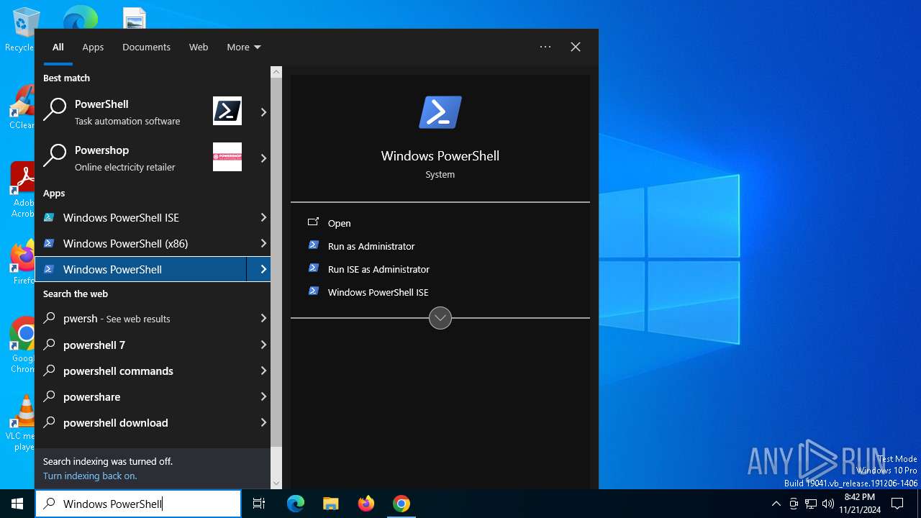Switch to the Apps tab
This screenshot has width=921, height=518.
(x=93, y=47)
